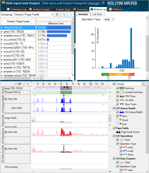
Task: Click the tallest histogram bar in write chart
Action: (x=131, y=48)
